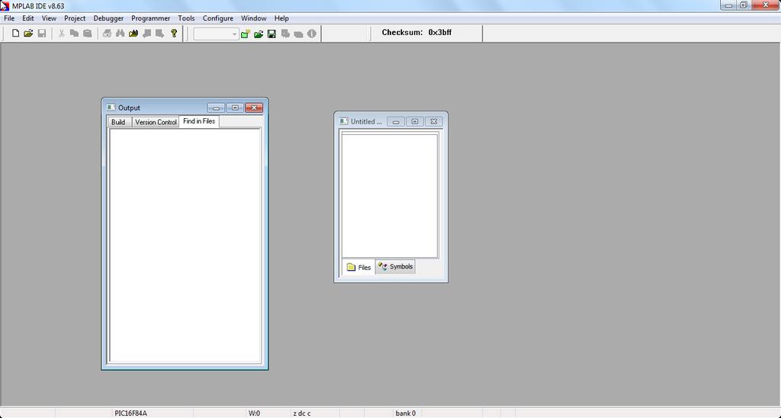
Task: Click the Cut scissors icon
Action: [x=62, y=34]
